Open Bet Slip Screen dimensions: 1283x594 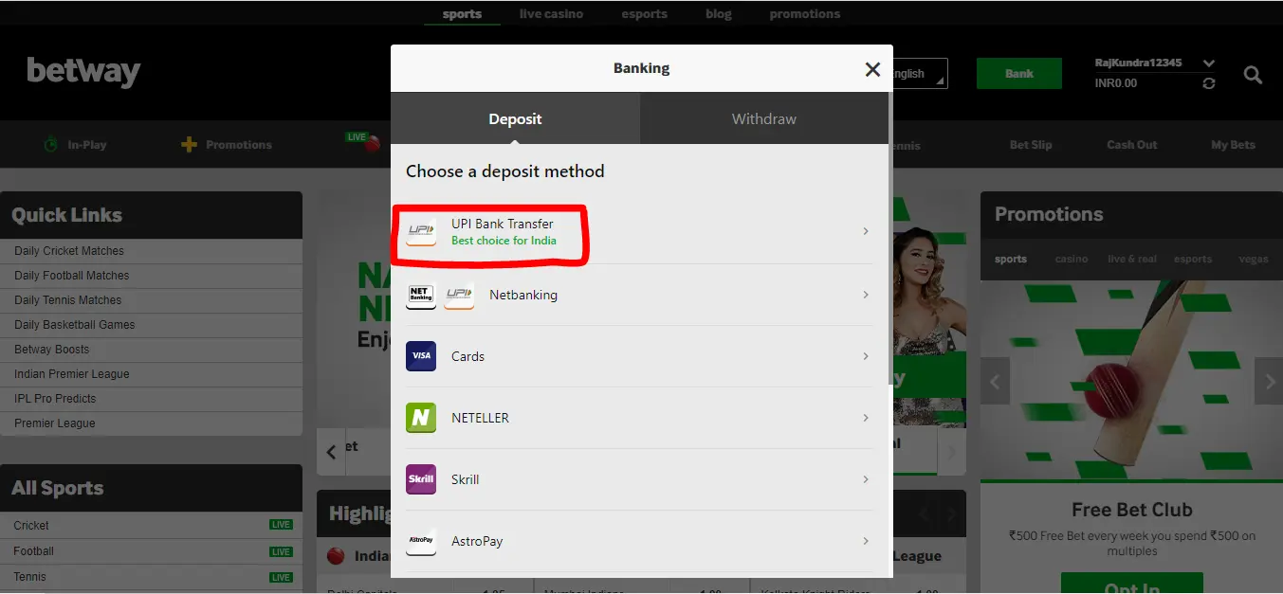tap(1031, 145)
